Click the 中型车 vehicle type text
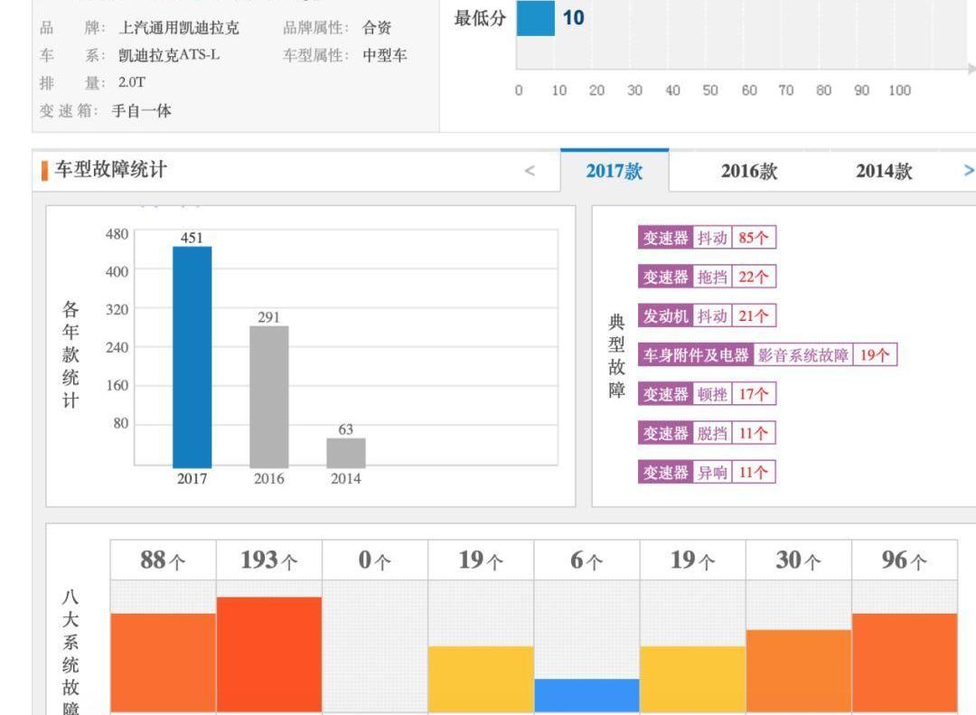 click(385, 55)
